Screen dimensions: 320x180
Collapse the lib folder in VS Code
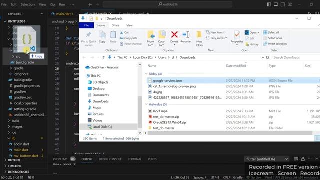pyautogui.click(x=9, y=138)
